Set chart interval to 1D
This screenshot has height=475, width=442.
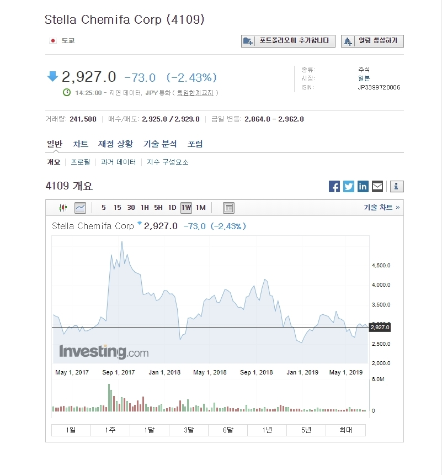tap(172, 208)
